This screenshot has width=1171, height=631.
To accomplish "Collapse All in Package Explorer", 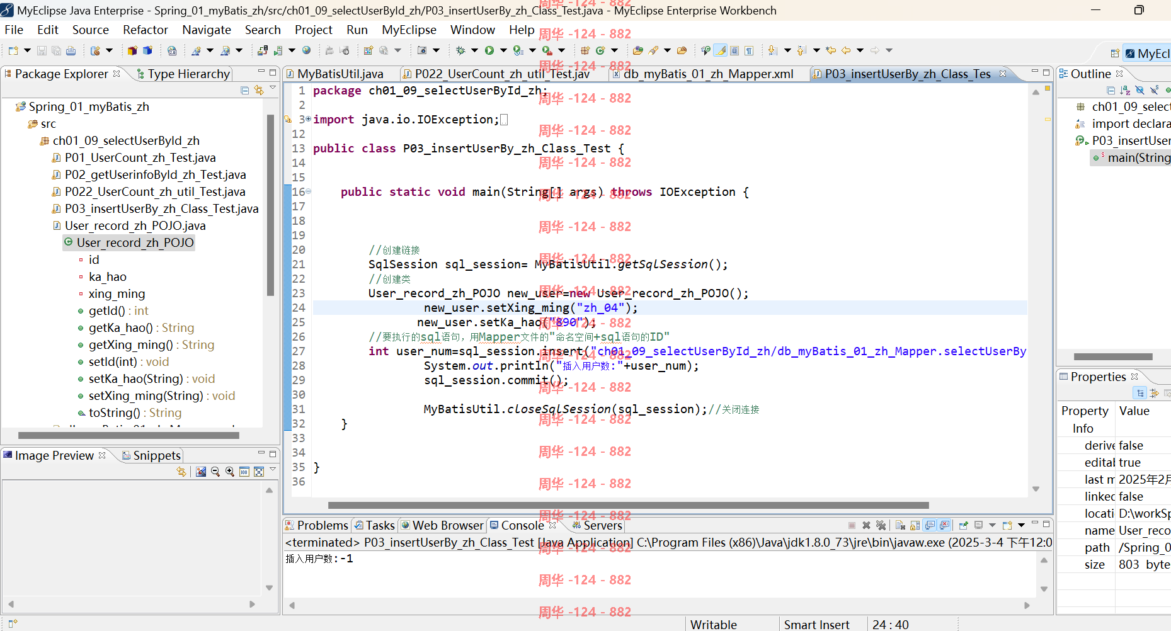I will click(244, 91).
